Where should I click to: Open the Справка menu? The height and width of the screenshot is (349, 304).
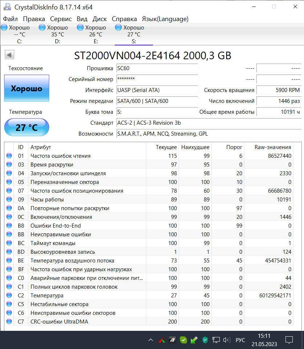[124, 19]
